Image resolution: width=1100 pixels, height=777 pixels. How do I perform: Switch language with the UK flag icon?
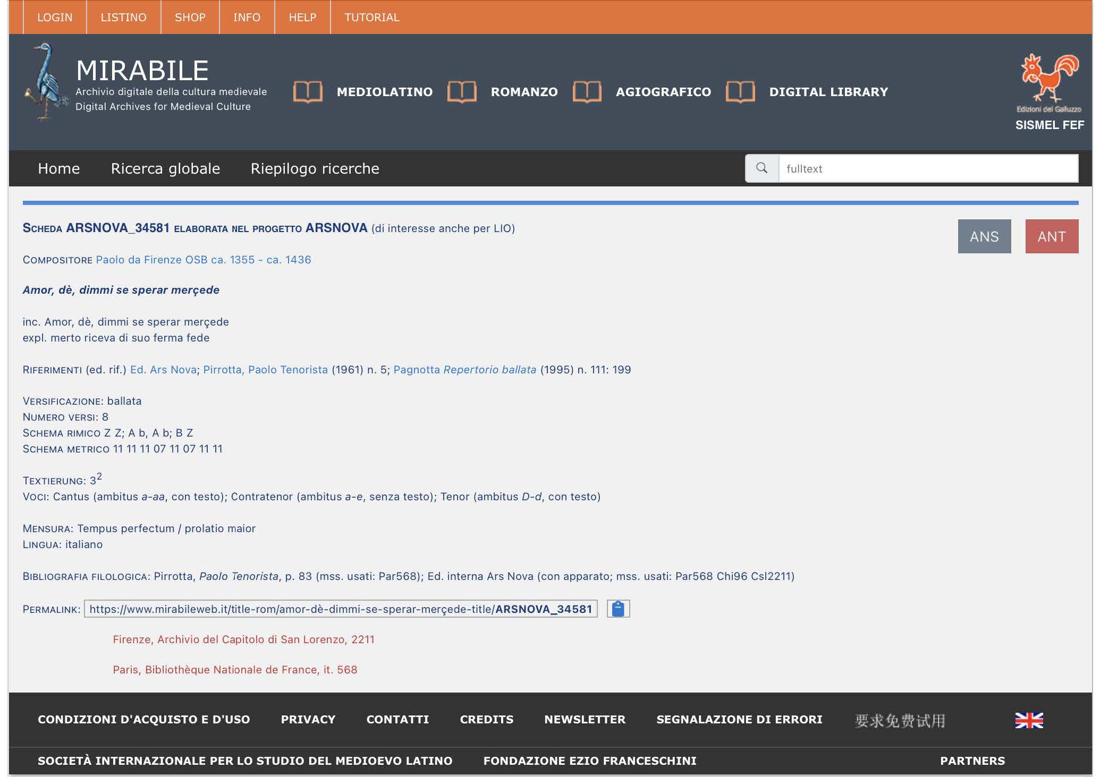1029,720
